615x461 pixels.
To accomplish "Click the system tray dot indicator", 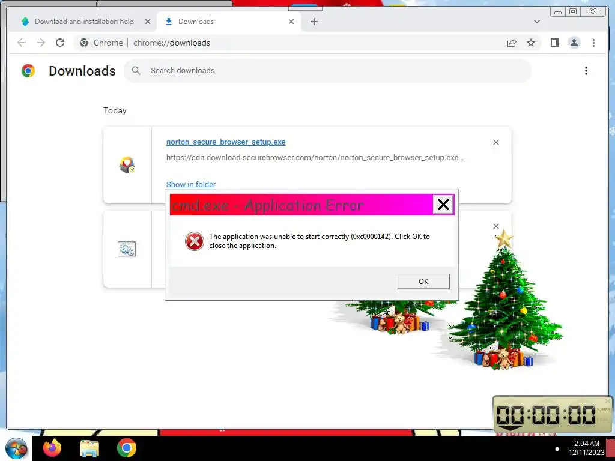I will tap(557, 449).
